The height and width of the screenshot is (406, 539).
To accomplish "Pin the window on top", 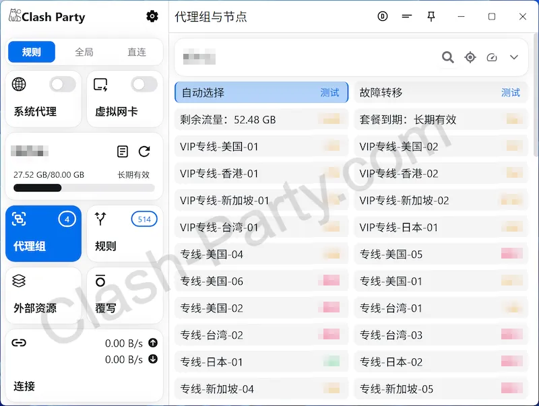I will (431, 17).
